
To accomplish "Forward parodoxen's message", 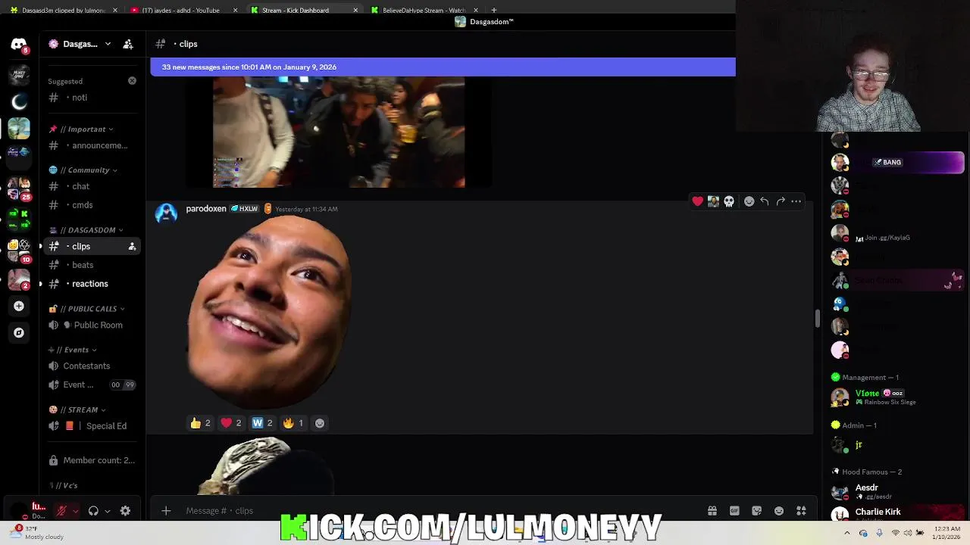I will coord(781,201).
